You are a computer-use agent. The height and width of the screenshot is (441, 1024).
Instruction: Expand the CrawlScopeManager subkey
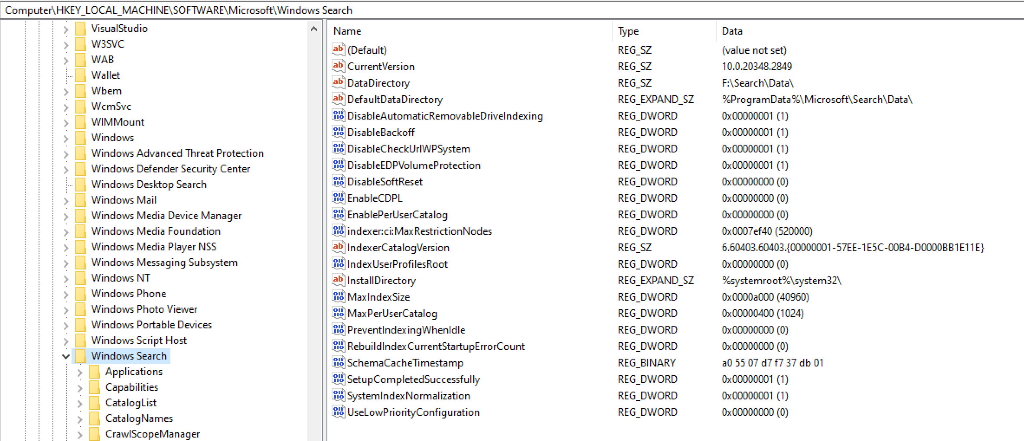point(80,435)
